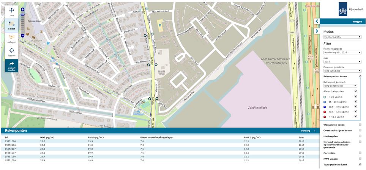Expand the Kies jurisdictie dropdown
This screenshot has height=170, width=366.
pyautogui.click(x=342, y=71)
